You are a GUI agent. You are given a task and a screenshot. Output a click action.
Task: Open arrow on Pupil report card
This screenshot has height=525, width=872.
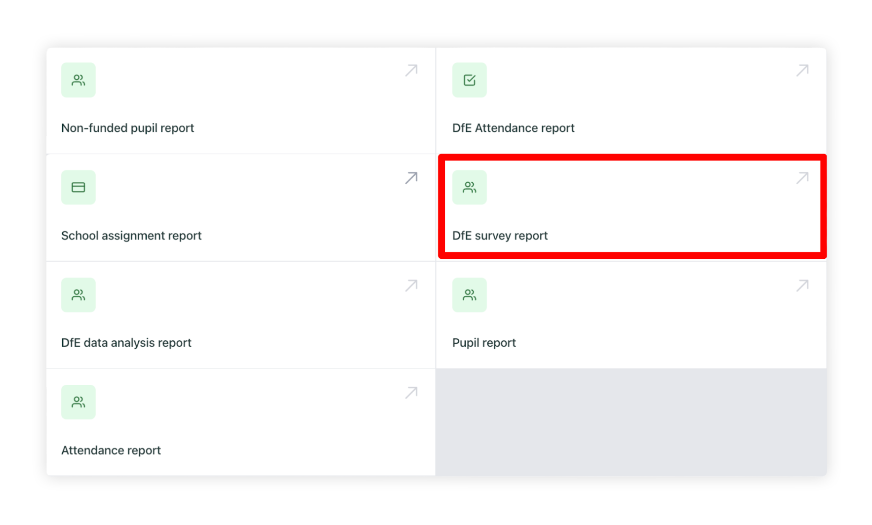pos(802,285)
